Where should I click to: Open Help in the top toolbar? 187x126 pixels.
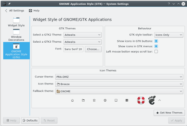(x=34, y=11)
